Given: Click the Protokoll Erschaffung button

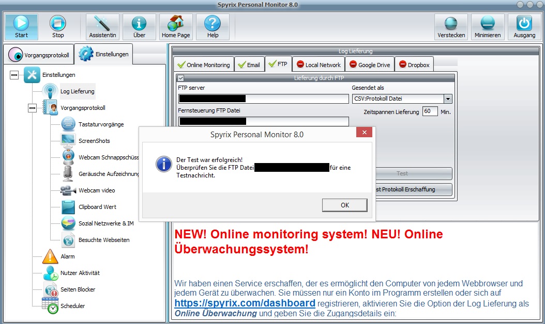Looking at the screenshot, I should 414,189.
